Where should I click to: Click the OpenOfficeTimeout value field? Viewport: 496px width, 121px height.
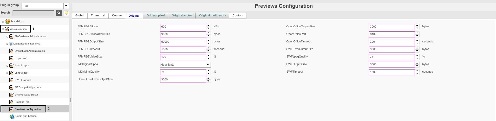coord(392,42)
